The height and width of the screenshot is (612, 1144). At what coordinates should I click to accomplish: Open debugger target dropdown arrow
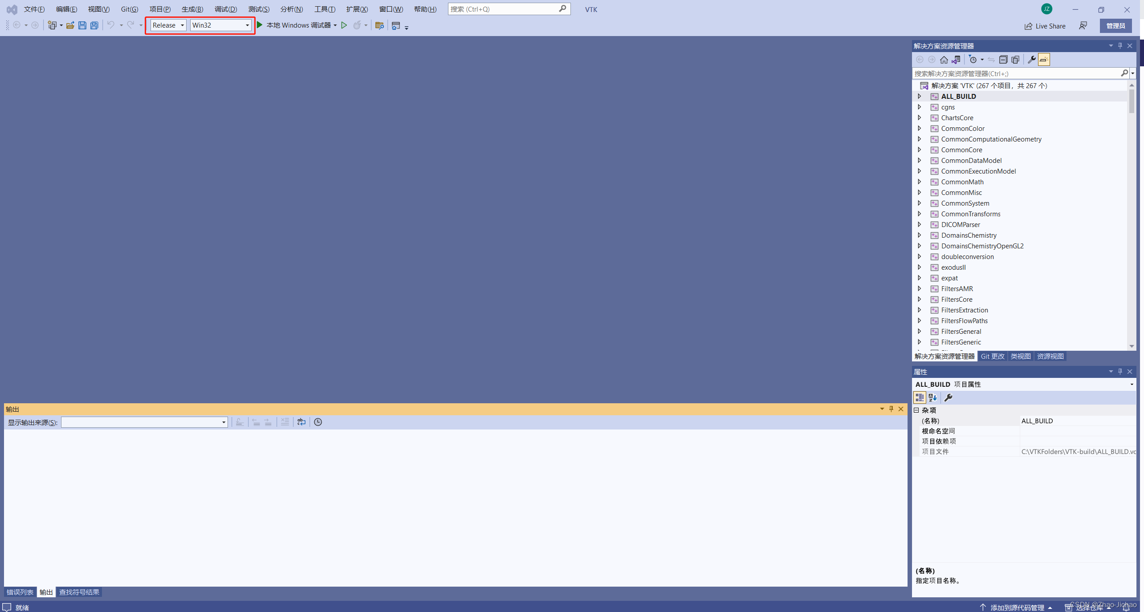[x=335, y=25]
